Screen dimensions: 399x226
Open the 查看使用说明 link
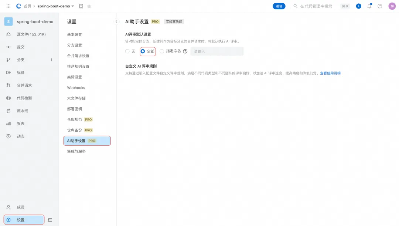pos(330,73)
